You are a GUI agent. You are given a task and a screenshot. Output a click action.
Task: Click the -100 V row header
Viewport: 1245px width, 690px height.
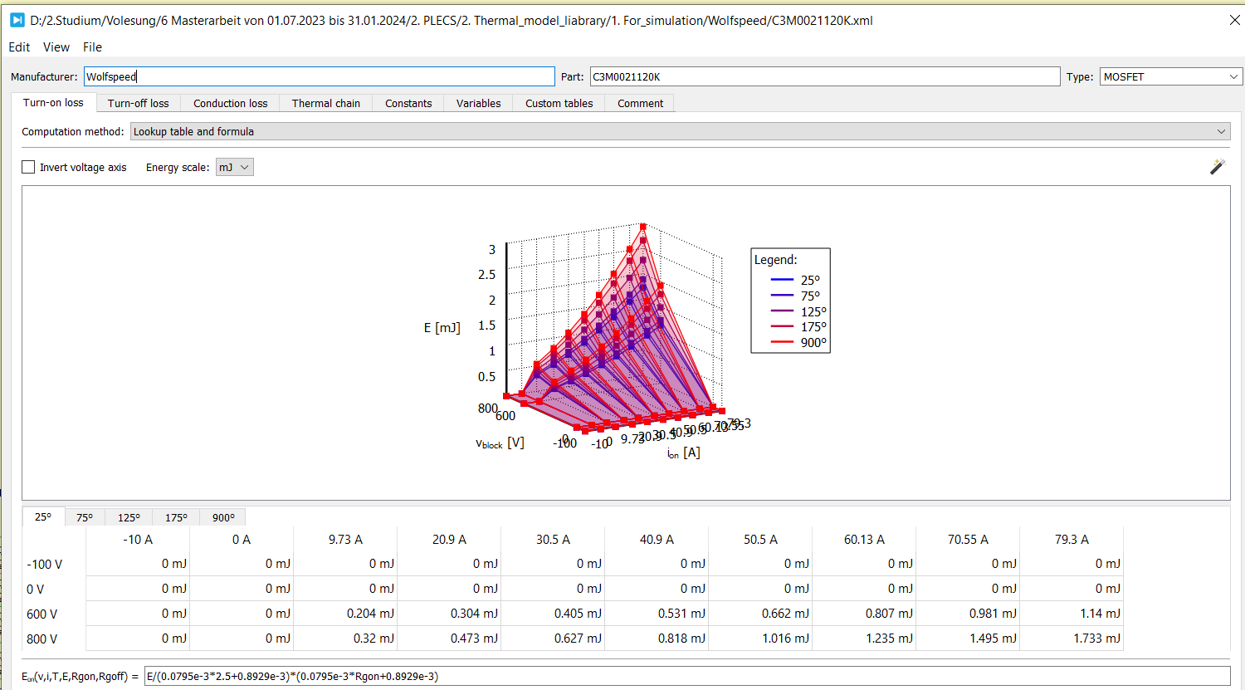(45, 564)
